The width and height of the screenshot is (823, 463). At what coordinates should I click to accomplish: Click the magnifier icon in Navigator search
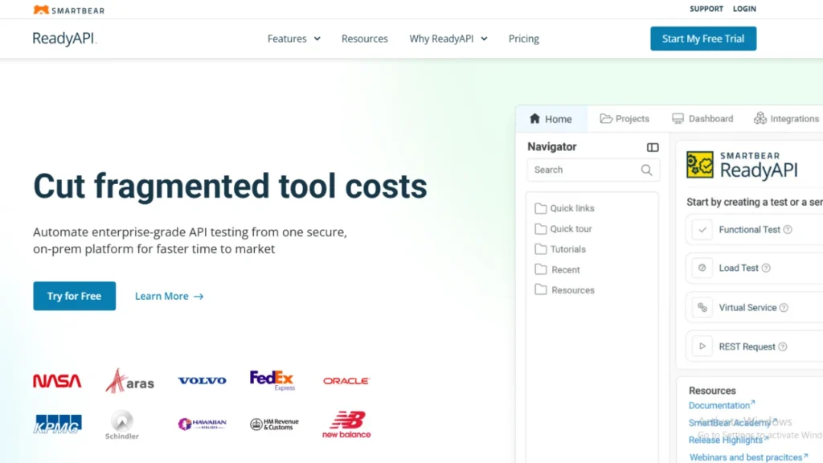tap(646, 170)
